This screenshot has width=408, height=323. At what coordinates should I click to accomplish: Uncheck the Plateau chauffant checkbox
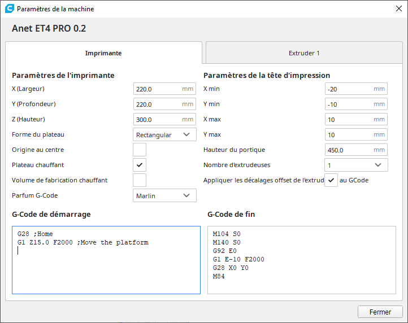coord(140,165)
